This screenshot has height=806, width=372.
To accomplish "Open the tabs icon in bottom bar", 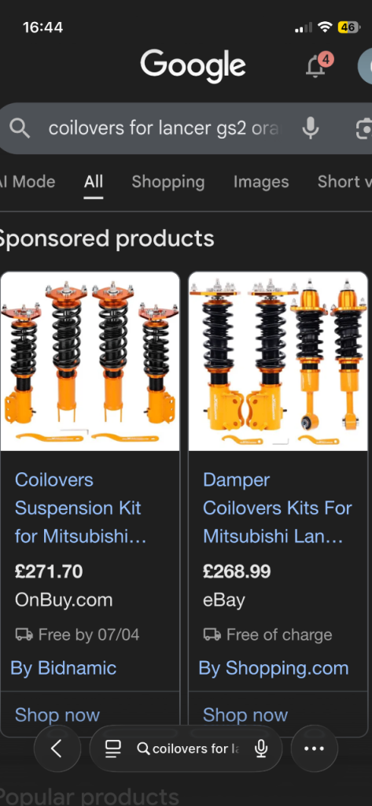I will [x=113, y=749].
